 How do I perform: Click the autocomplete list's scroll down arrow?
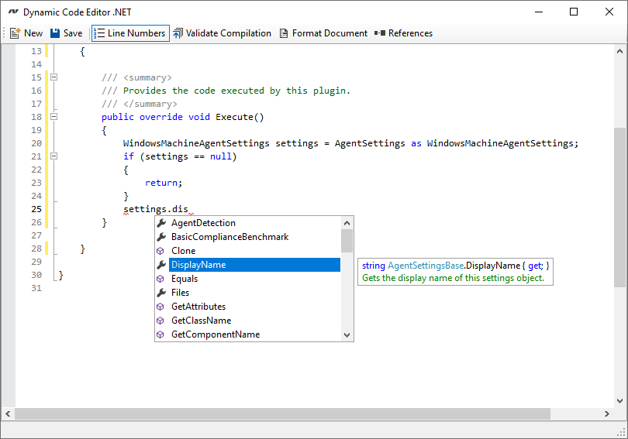click(x=347, y=335)
